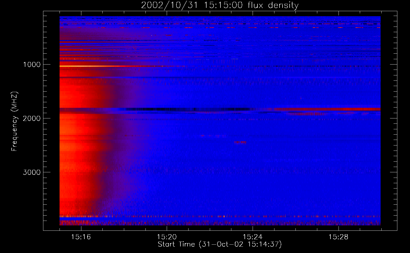Click the 15:28 time tick label
Screen dimensions: 410x253
[339, 237]
